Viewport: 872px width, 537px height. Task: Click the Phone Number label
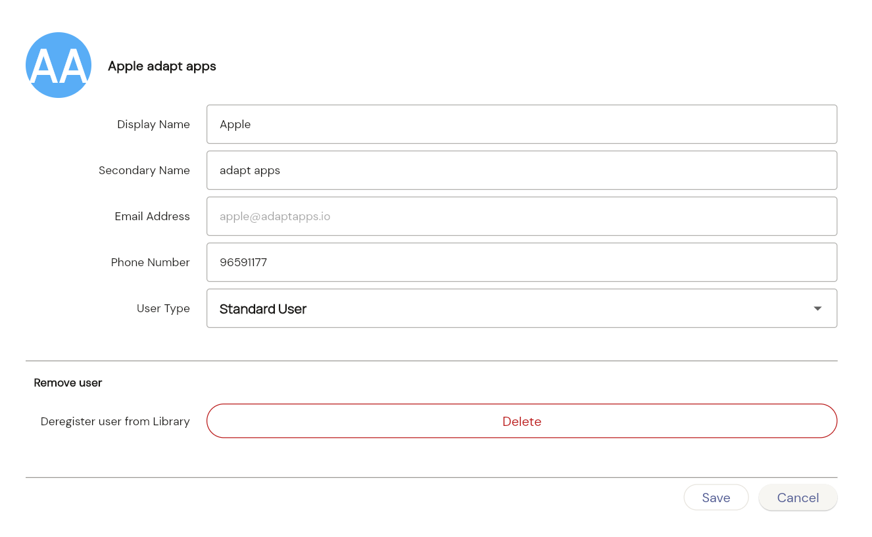coord(150,262)
